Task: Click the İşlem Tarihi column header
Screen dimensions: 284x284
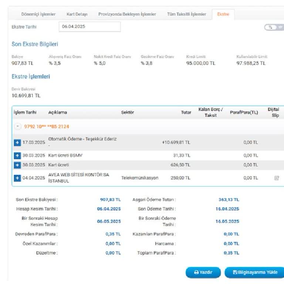Action: [x=25, y=112]
